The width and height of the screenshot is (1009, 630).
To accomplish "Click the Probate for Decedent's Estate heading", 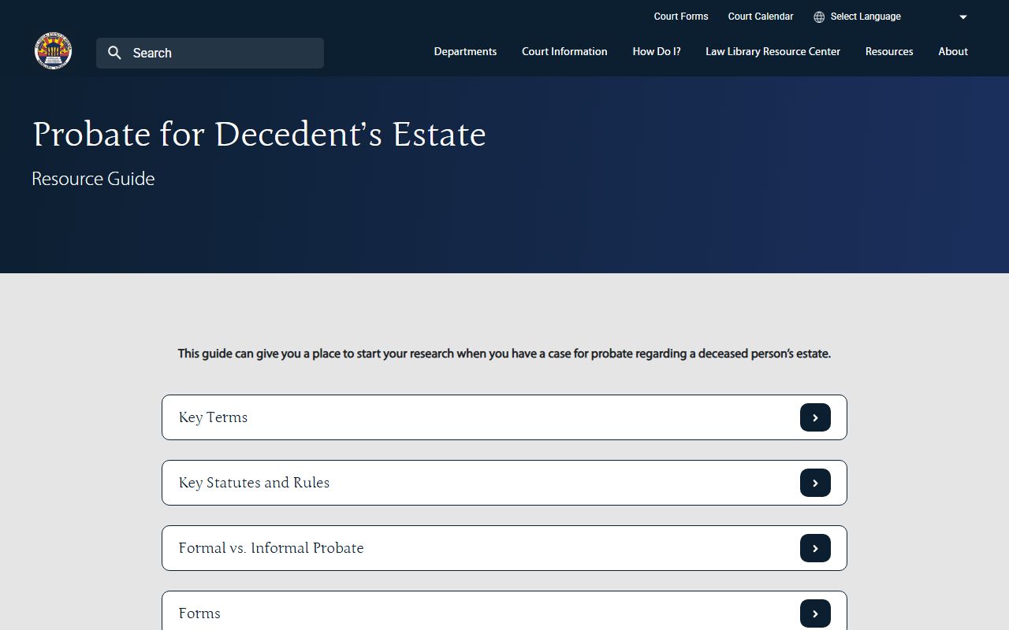I will point(259,134).
